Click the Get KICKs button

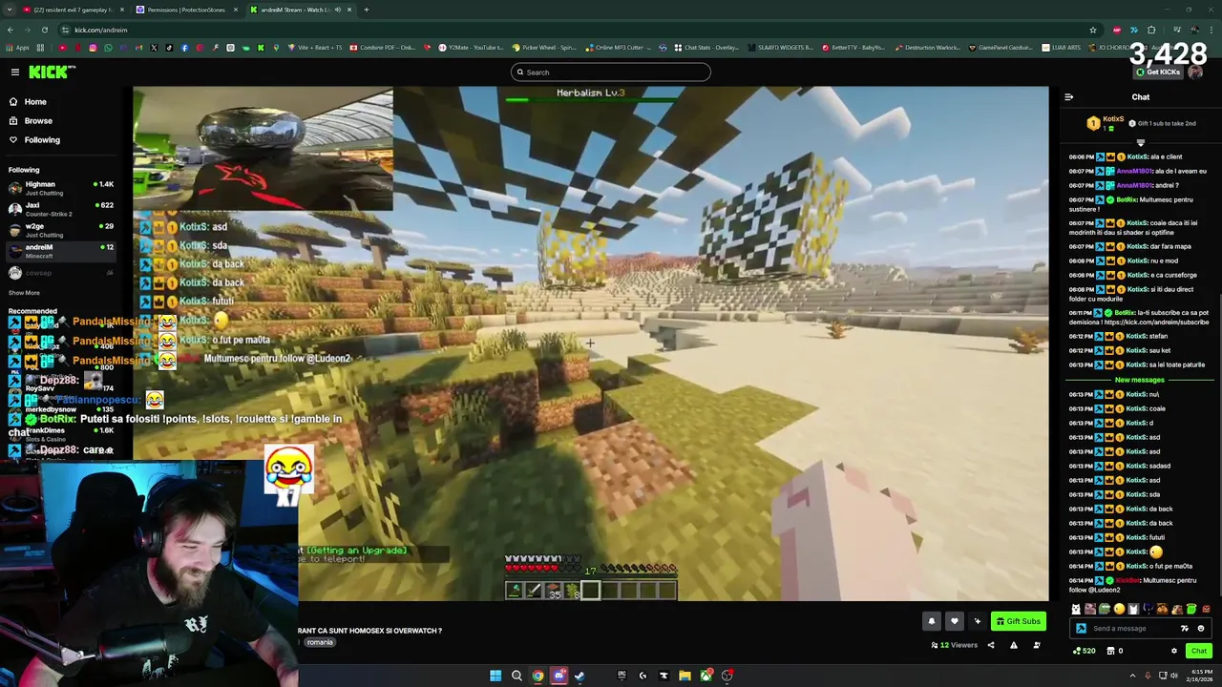1157,73
